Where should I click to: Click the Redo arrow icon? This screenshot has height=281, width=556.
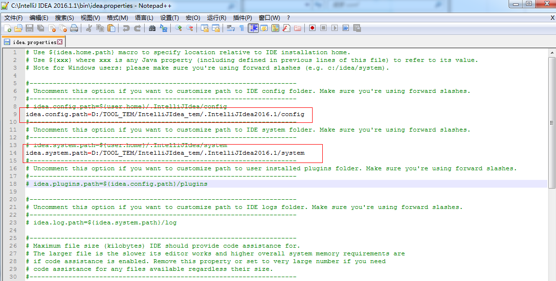coord(137,29)
